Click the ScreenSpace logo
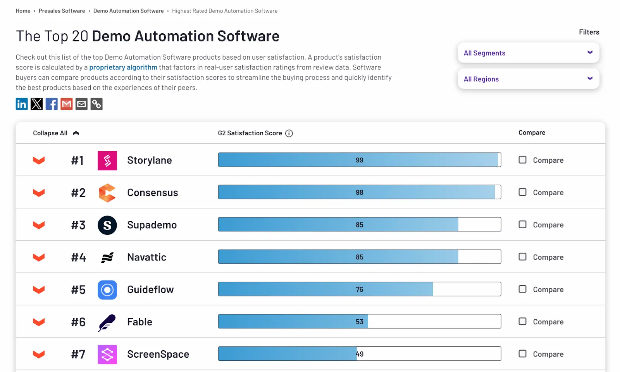Image resolution: width=620 pixels, height=372 pixels. coord(107,355)
